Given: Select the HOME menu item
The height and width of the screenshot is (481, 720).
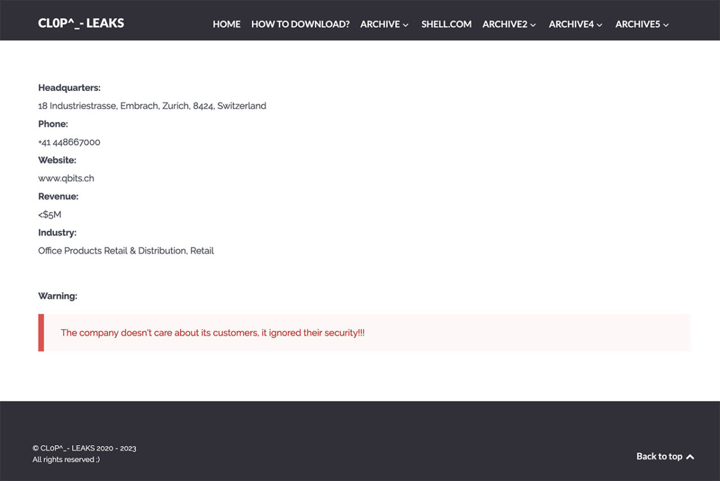Looking at the screenshot, I should [226, 25].
